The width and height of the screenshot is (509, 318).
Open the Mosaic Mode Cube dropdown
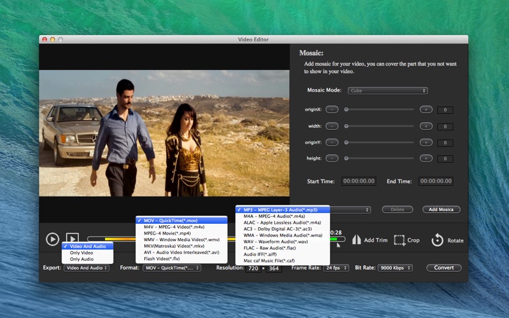(387, 90)
